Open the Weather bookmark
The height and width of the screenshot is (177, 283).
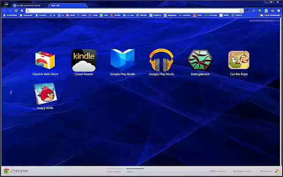click(185, 15)
